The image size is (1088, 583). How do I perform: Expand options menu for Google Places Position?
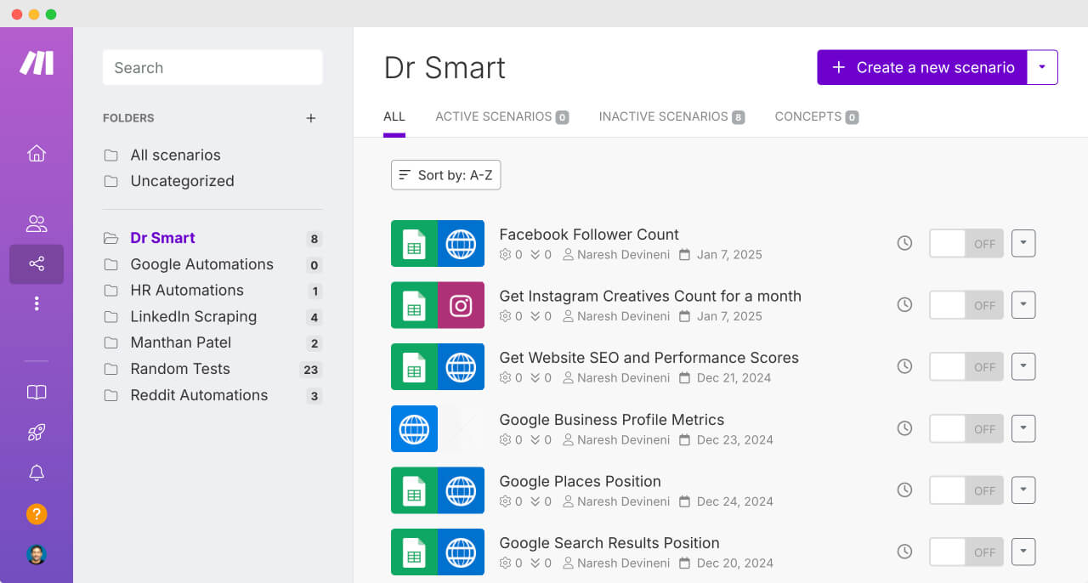[1023, 490]
